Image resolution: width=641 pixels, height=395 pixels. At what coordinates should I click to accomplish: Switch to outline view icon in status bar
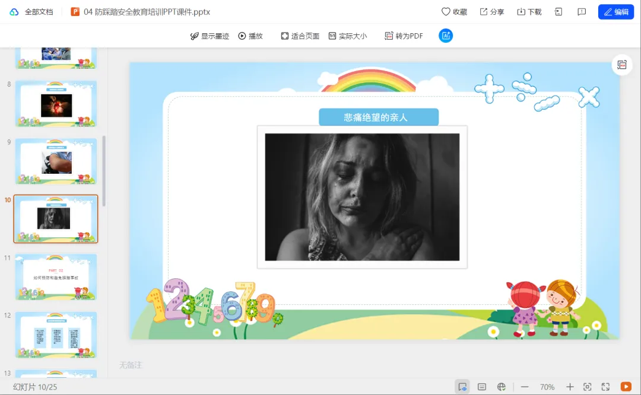click(x=482, y=387)
